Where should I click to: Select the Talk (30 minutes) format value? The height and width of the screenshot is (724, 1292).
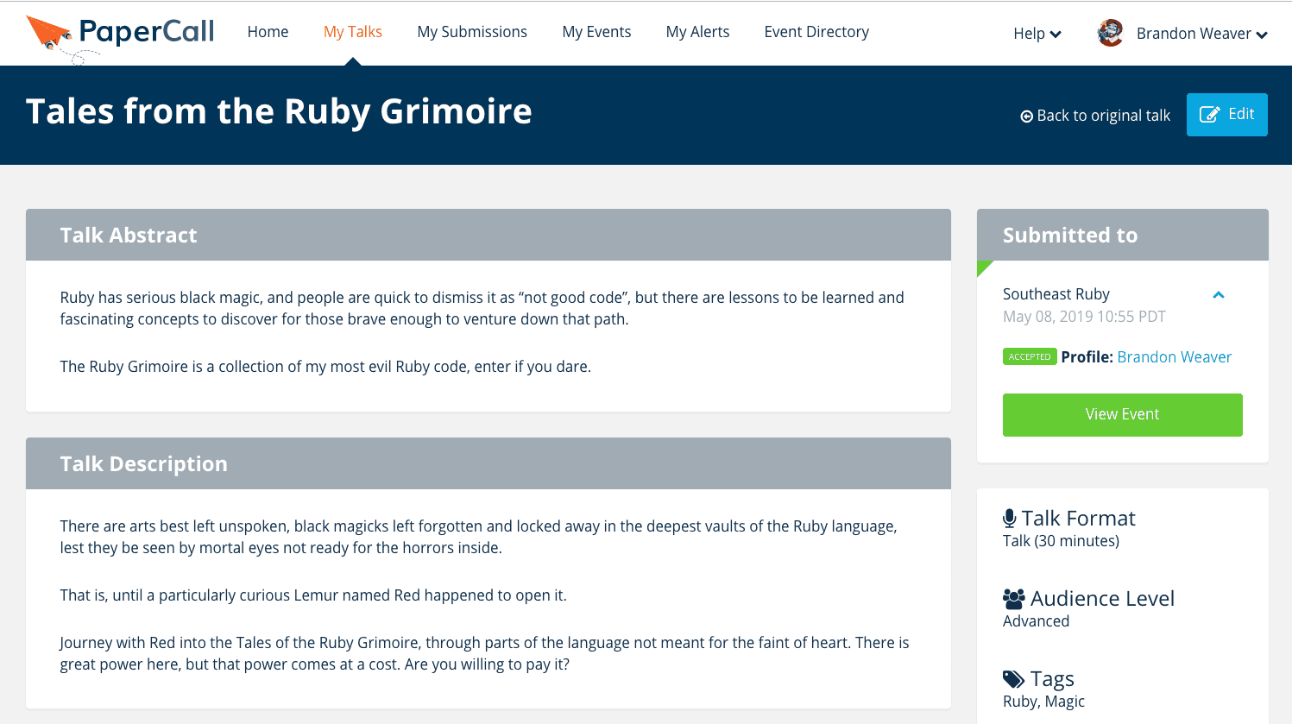click(x=1061, y=541)
